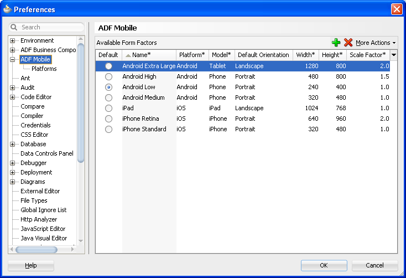The image size is (406, 278).
Task: Click the Default Orientation column header
Action: 264,55
